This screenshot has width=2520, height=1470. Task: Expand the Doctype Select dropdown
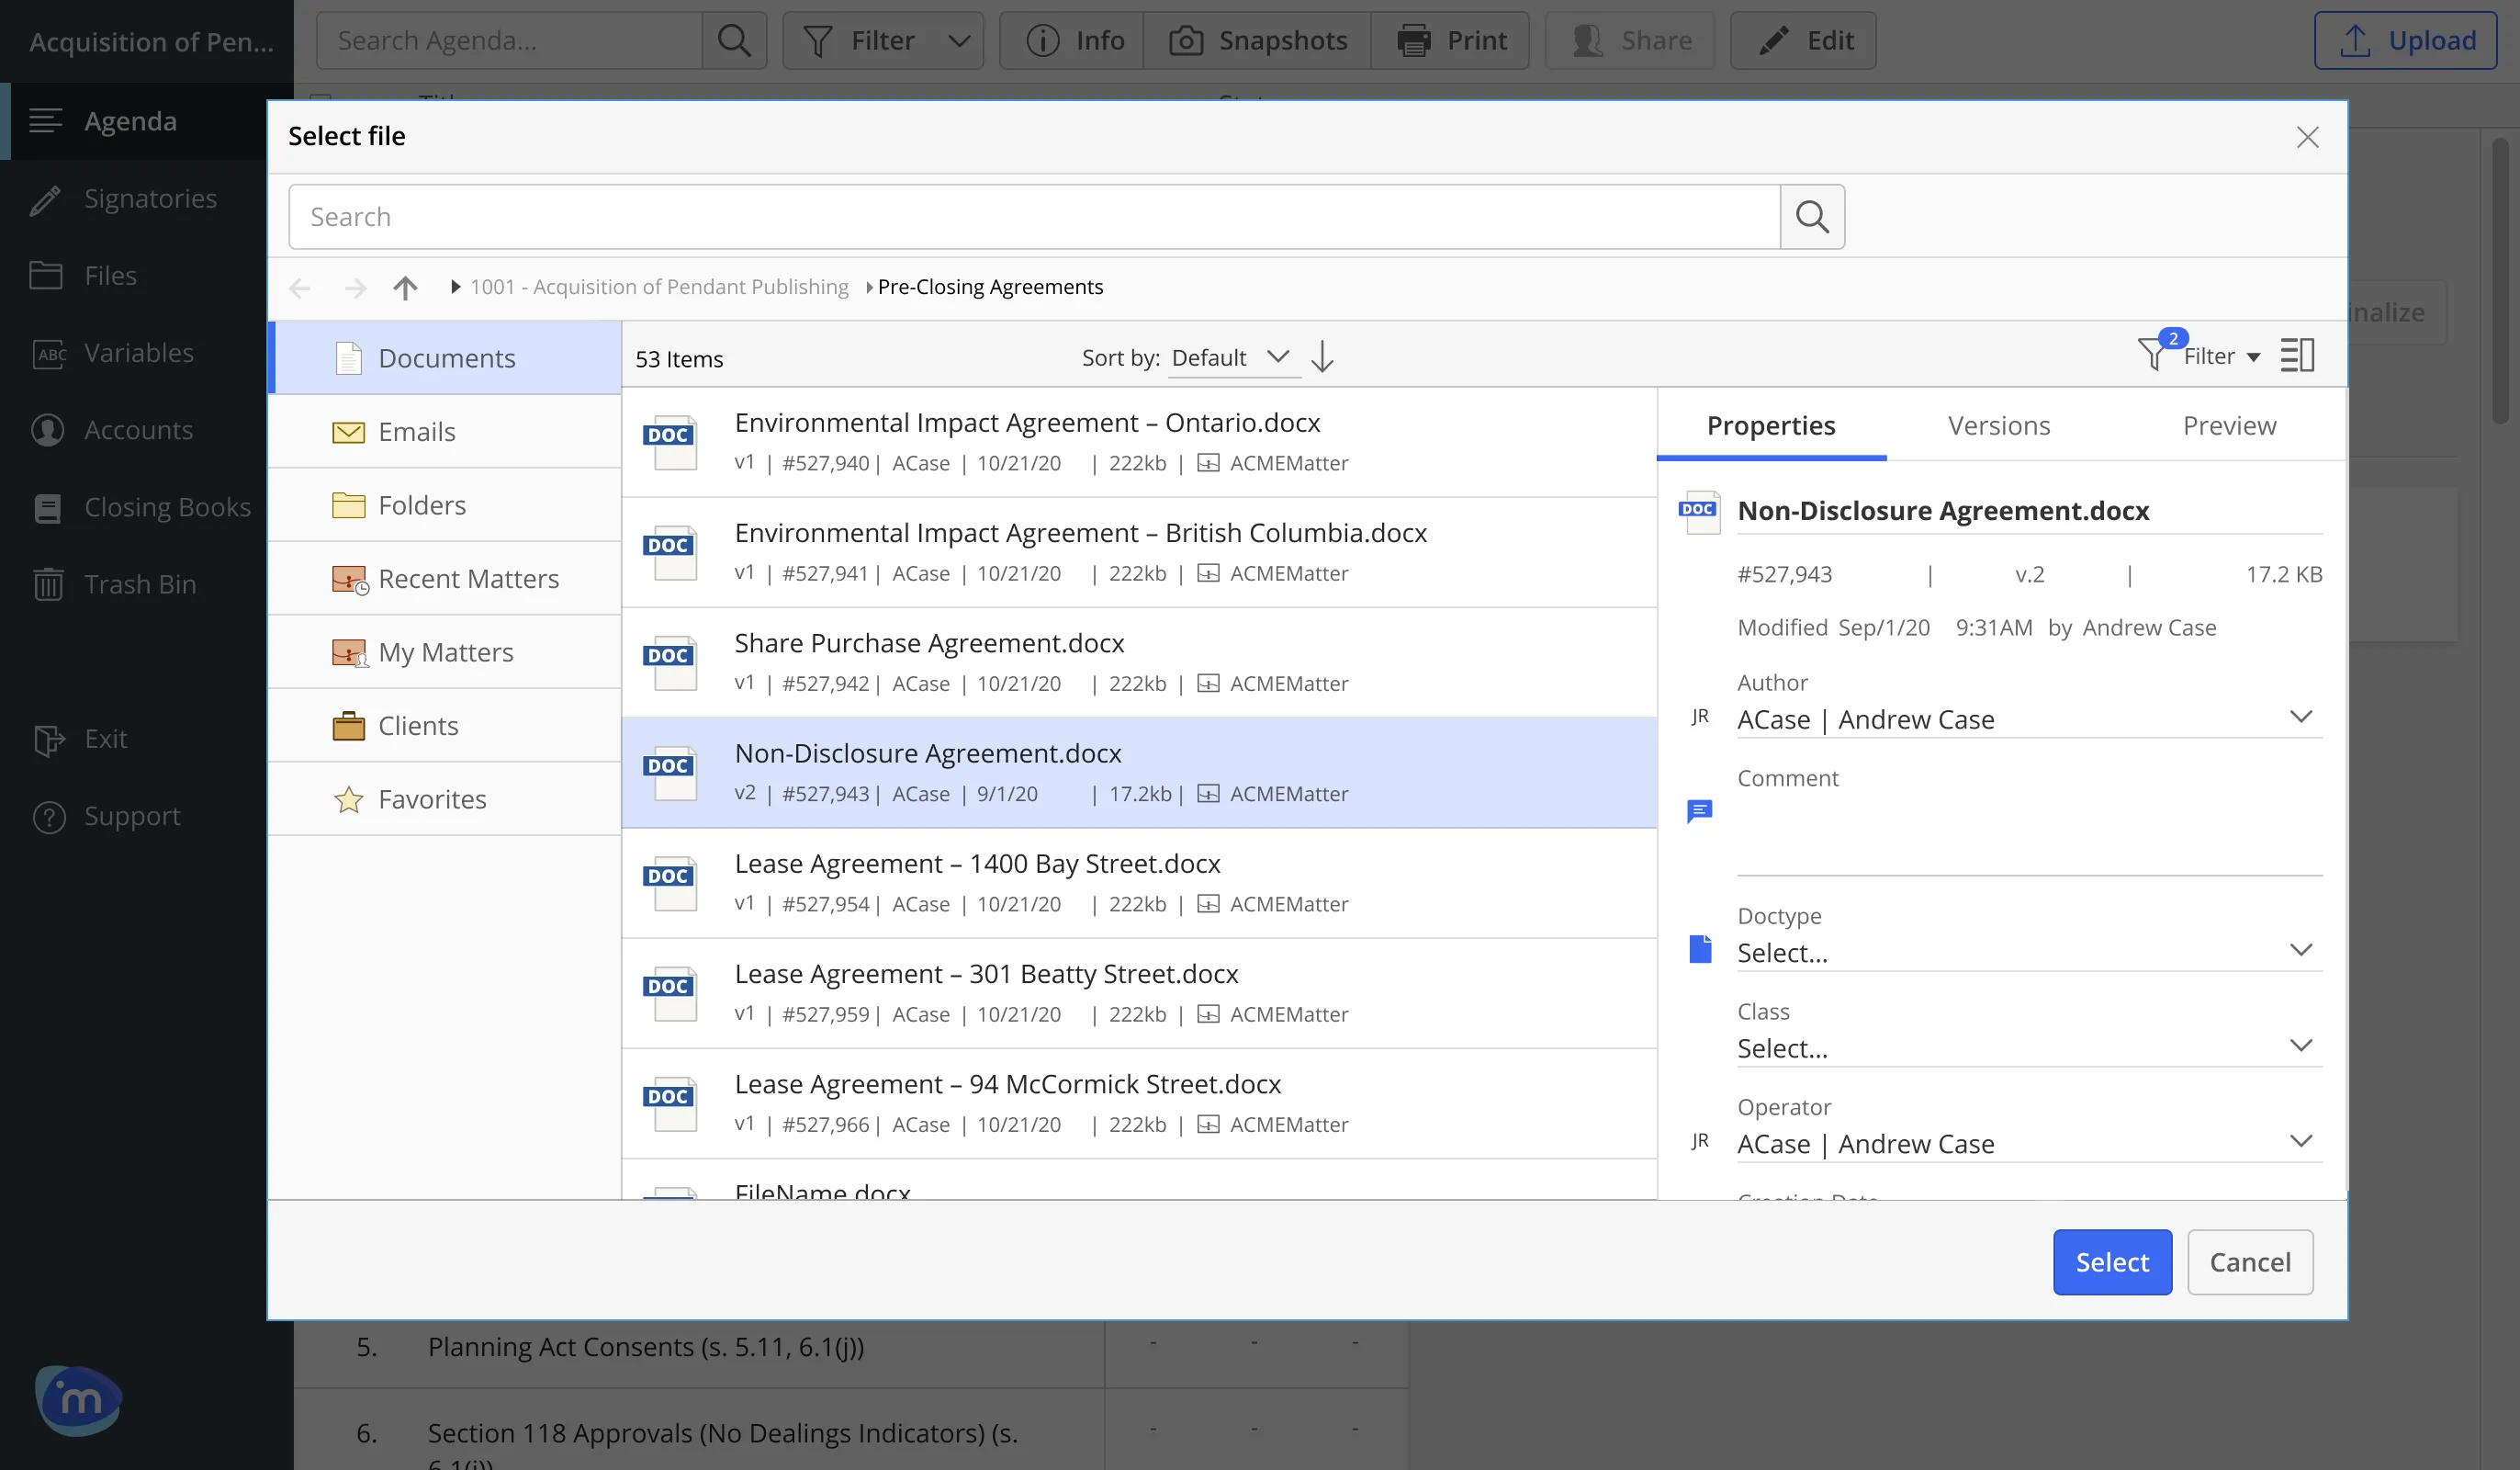pos(2301,950)
